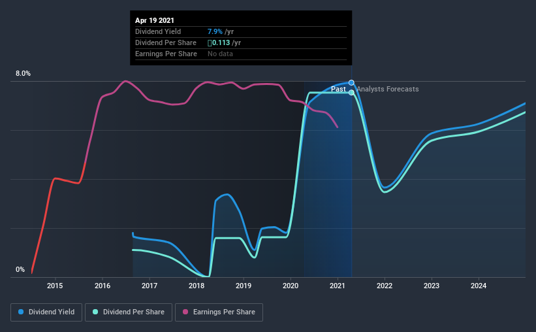Click the 2022 x-axis label
This screenshot has height=332, width=536.
[x=385, y=286]
